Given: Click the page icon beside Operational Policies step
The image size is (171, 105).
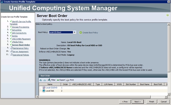Looking at the screenshot, I should coord(11,54).
